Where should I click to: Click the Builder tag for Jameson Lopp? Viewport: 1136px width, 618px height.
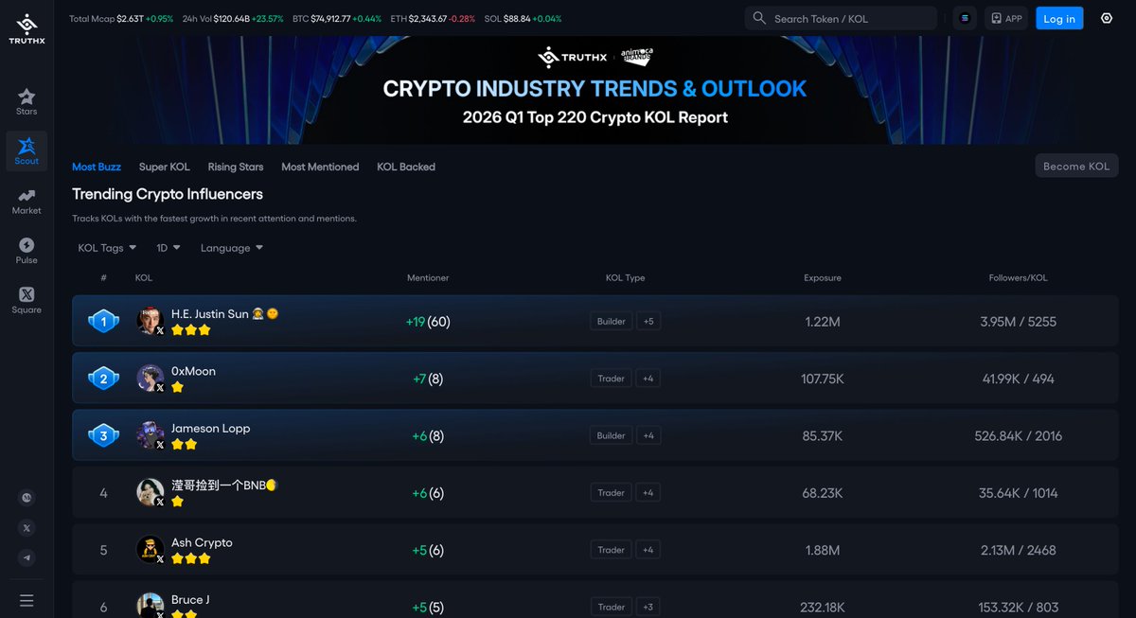pos(611,436)
